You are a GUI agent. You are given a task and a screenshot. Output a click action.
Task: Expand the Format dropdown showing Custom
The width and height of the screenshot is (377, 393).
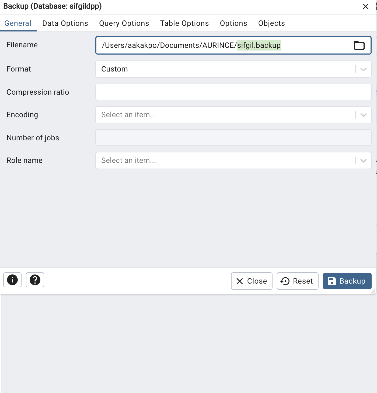pos(363,69)
